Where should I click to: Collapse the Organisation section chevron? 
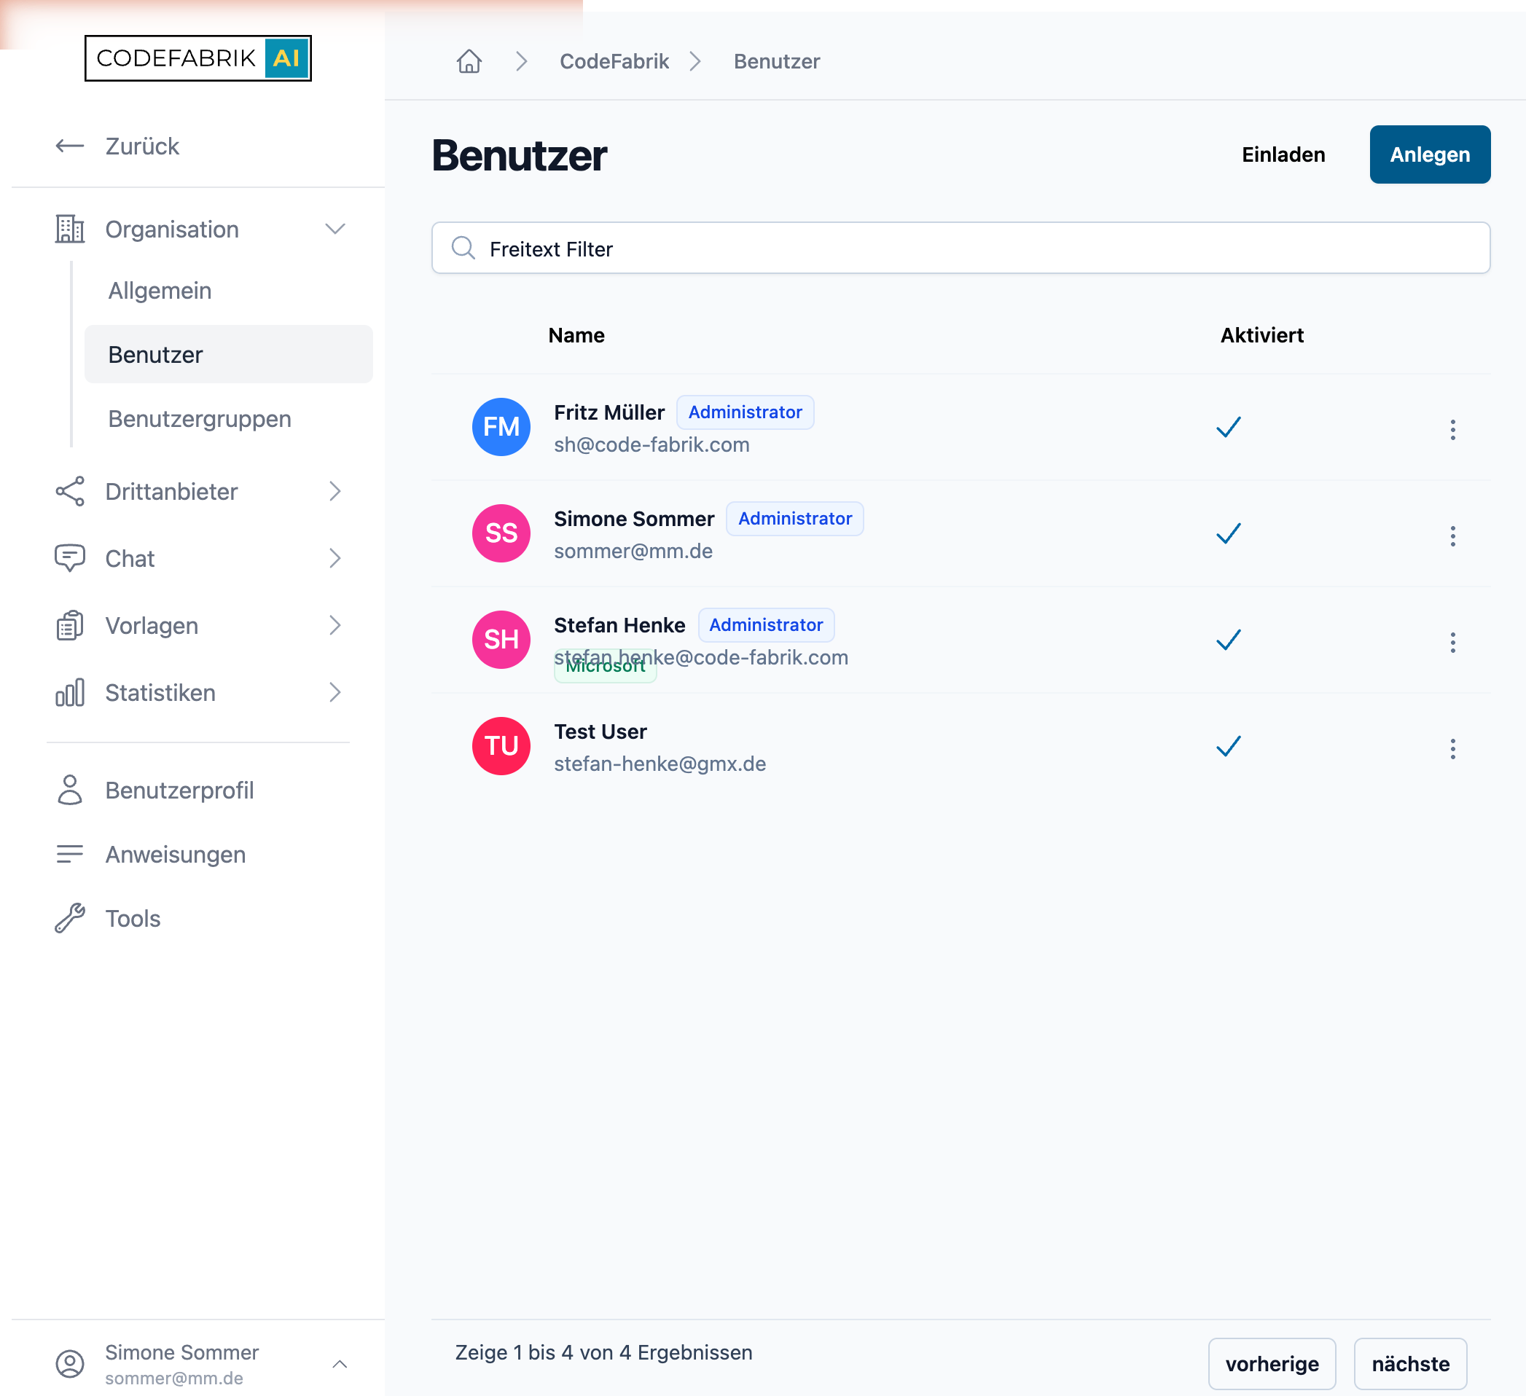point(335,229)
